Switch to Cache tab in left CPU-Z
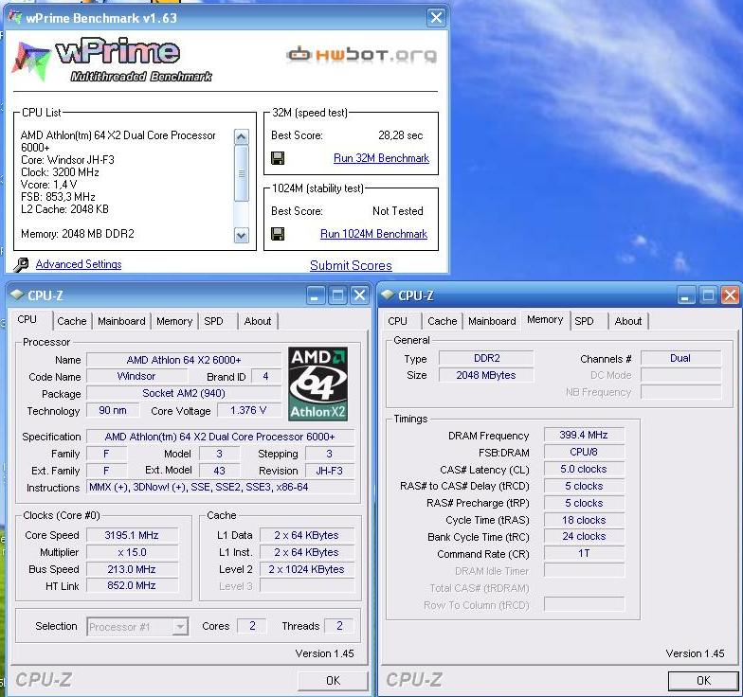 point(72,321)
